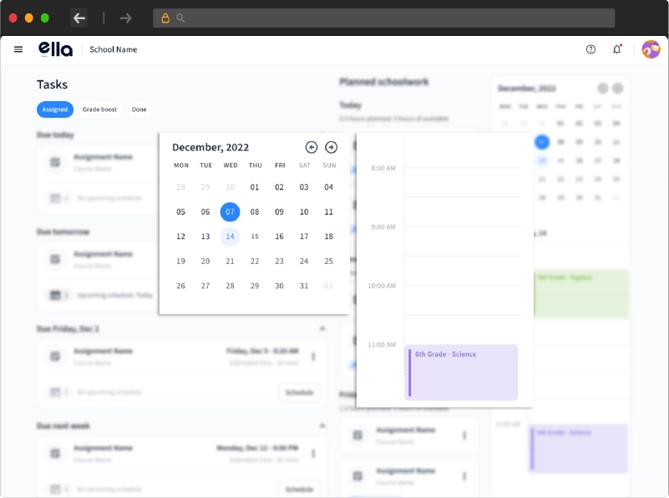Select December 14 in the calendar popup
Viewport: 669px width, 498px height.
230,236
